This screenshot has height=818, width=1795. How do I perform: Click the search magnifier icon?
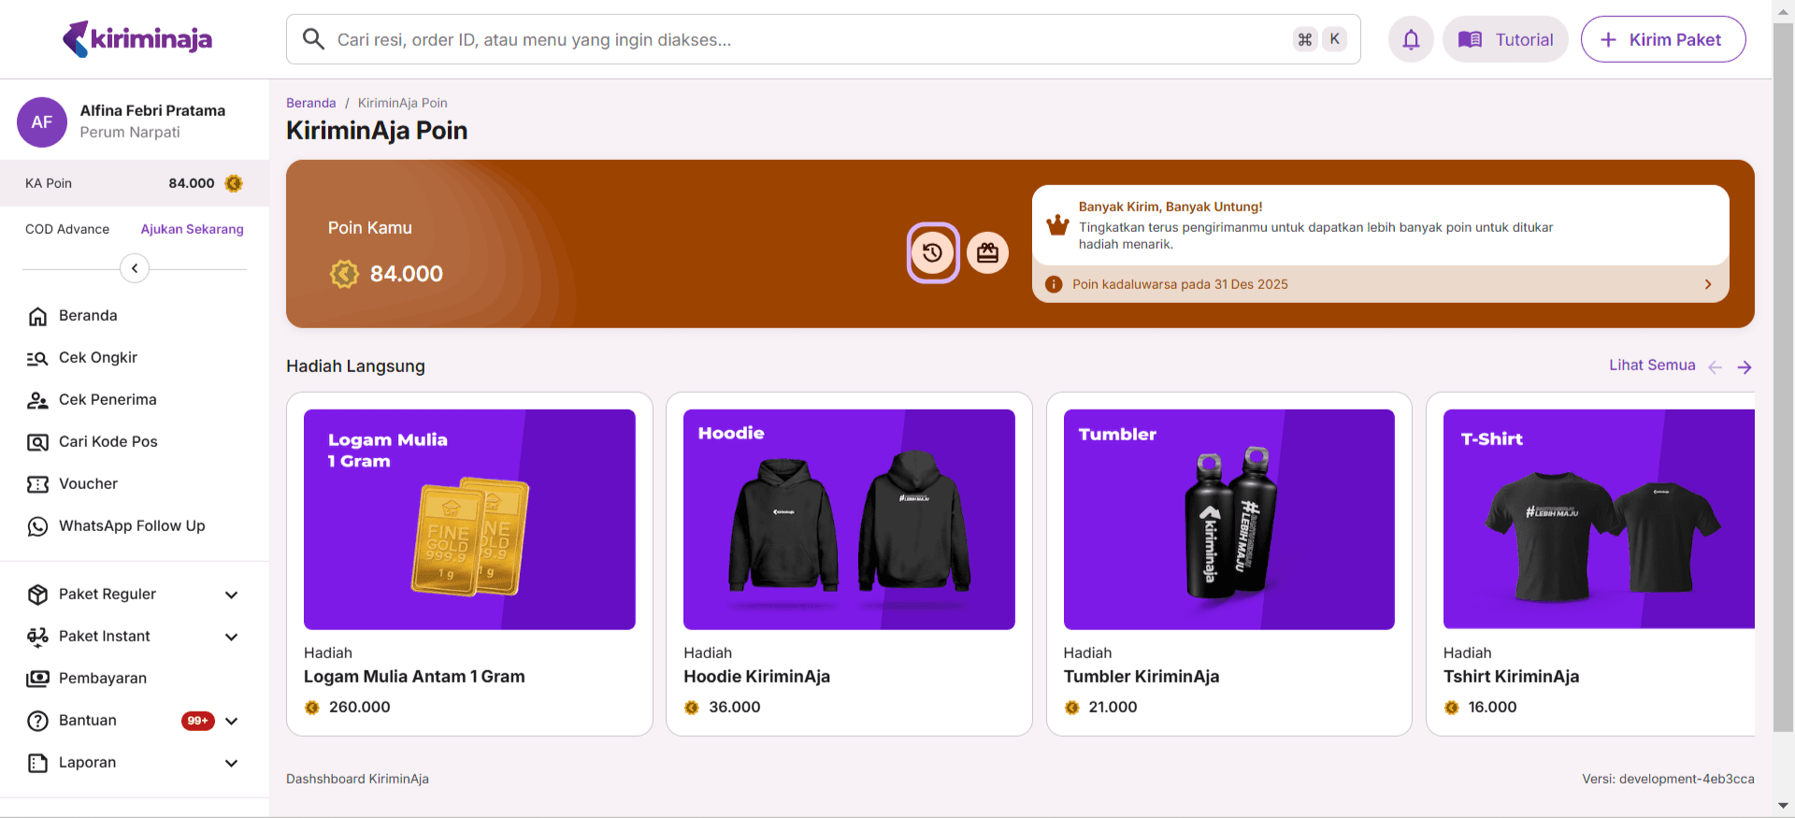(x=313, y=39)
